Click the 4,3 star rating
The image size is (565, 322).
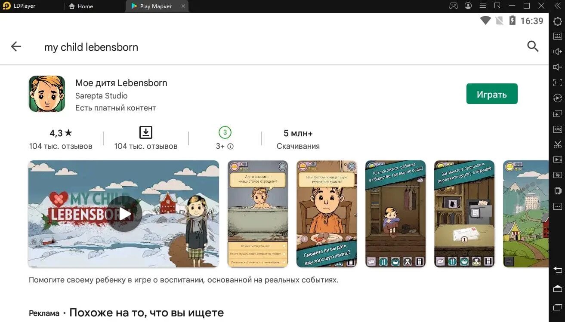[x=61, y=133]
